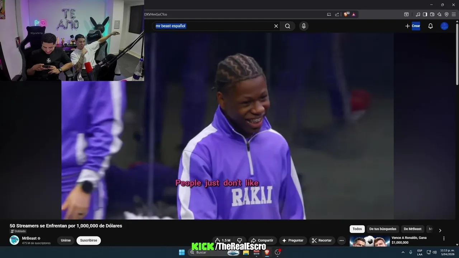Click the Recortar clip button
Screen dimensions: 459x258
click(x=322, y=240)
